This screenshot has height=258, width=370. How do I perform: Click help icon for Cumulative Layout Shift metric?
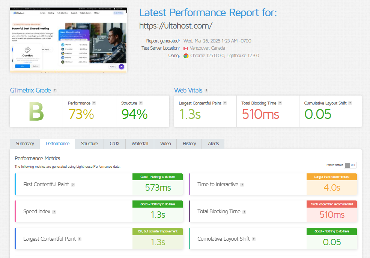(254, 239)
